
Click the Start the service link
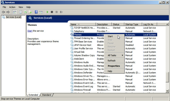(x=30, y=31)
